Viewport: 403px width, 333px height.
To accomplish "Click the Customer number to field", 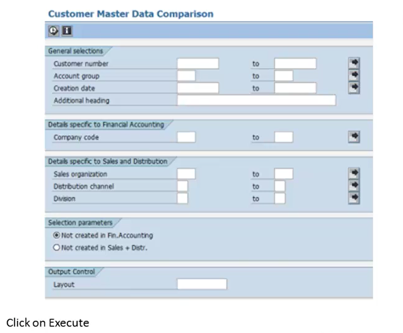I will (x=296, y=63).
